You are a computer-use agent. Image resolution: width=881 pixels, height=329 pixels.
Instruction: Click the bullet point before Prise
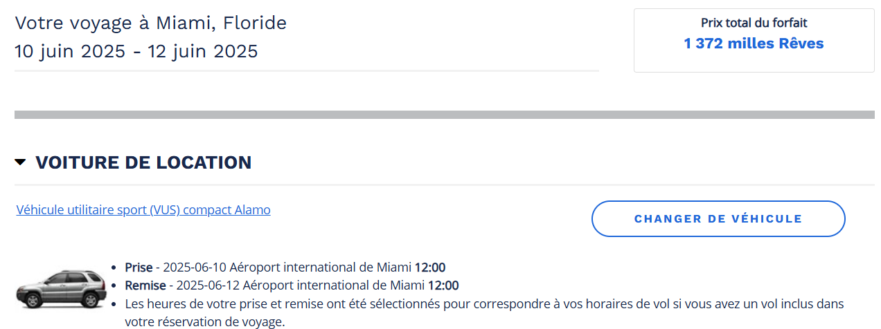pos(114,268)
